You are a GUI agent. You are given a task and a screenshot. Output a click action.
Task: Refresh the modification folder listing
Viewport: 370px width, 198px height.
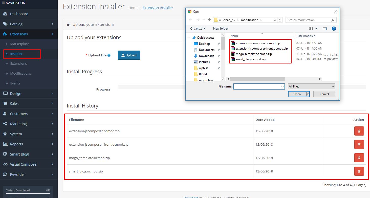tap(280, 20)
